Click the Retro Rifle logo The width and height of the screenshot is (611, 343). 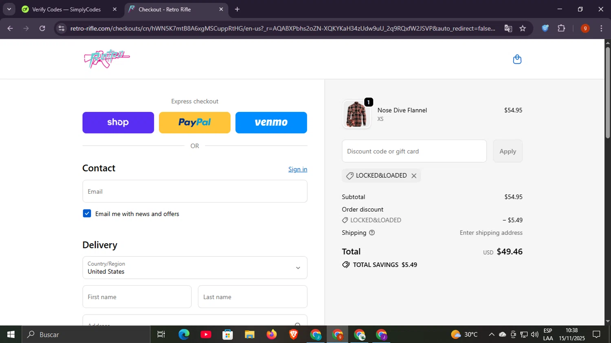pos(107,59)
